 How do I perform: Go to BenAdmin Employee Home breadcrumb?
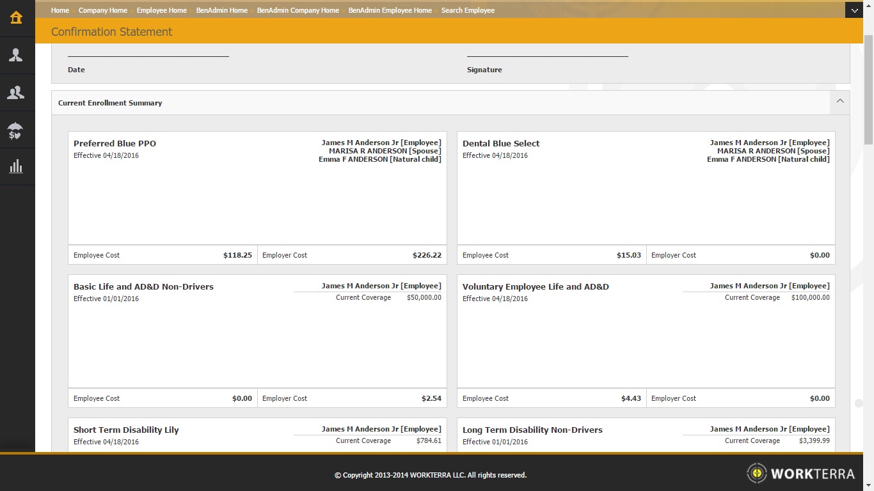[390, 10]
